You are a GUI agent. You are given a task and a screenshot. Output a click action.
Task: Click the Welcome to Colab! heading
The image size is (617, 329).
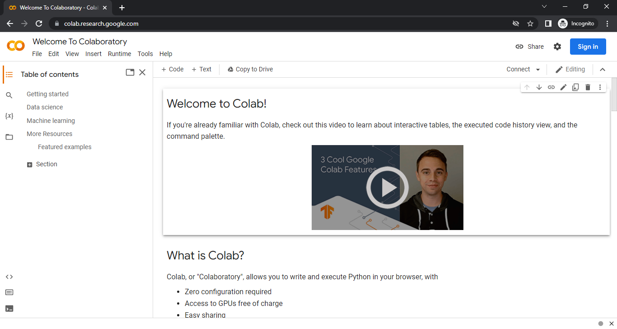pyautogui.click(x=216, y=103)
